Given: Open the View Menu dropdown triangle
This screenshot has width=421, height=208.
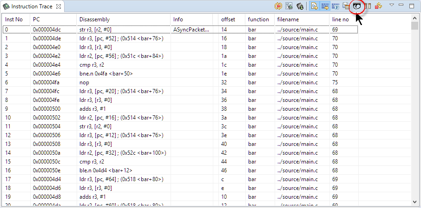Looking at the screenshot, I should [x=391, y=5].
